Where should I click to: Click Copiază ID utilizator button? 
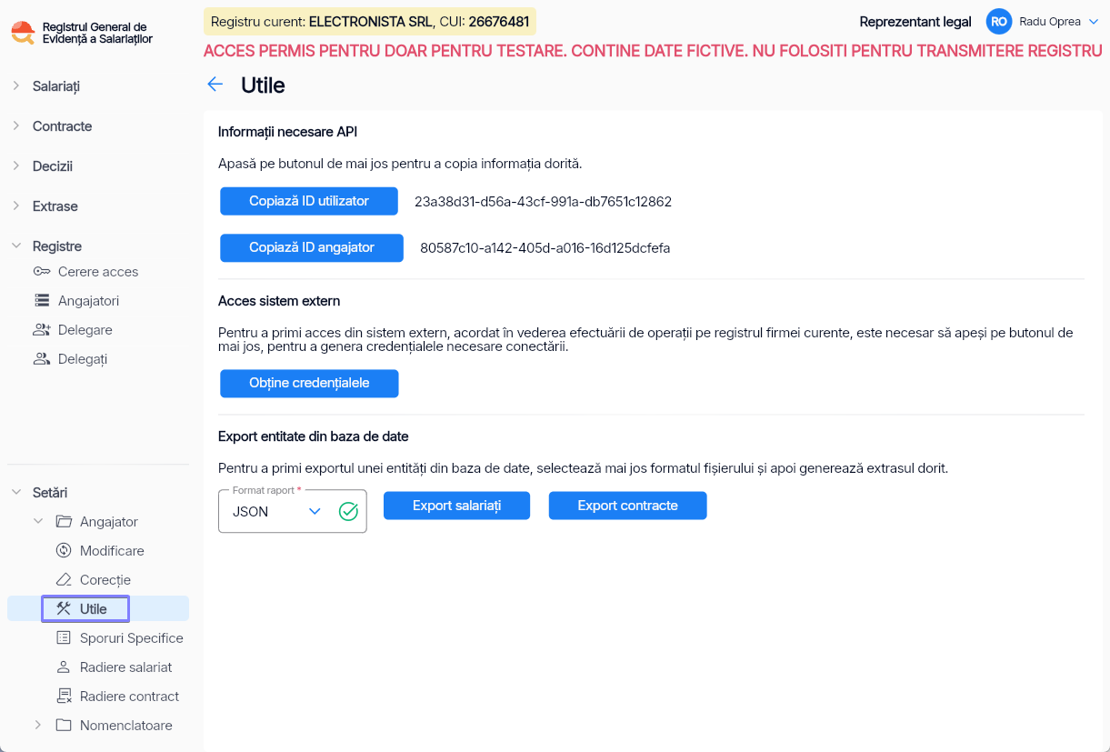click(309, 201)
